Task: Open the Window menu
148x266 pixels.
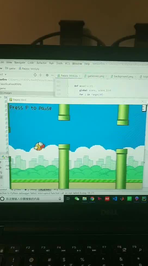Action: tap(77, 64)
